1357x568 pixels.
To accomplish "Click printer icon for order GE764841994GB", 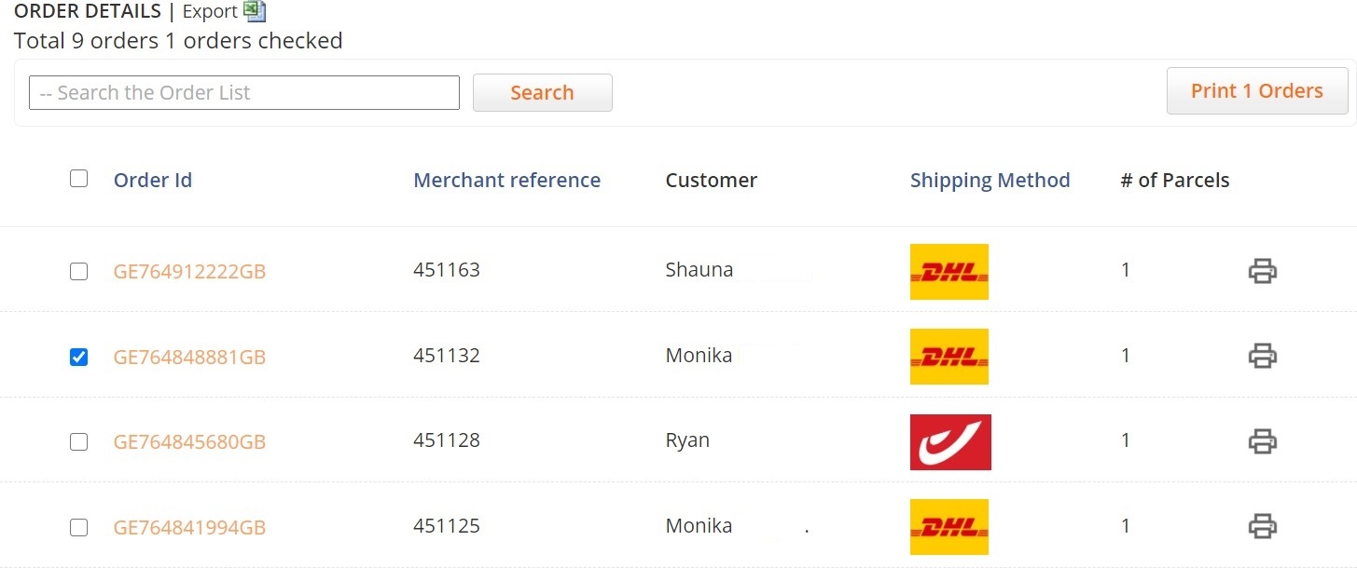I will tap(1262, 526).
